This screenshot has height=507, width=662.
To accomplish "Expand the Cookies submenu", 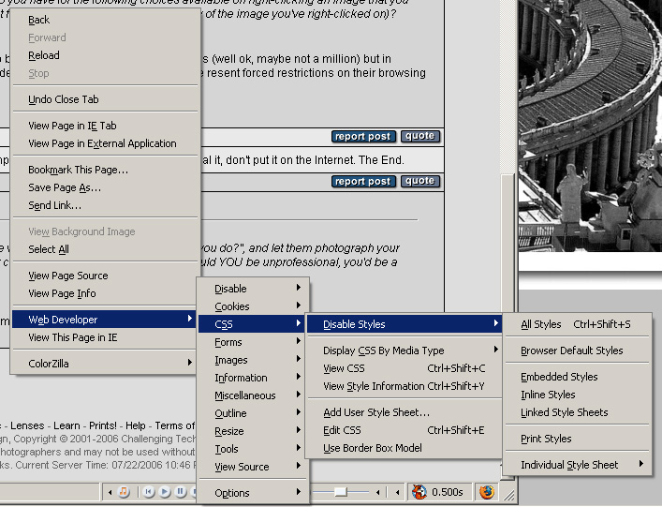I will (x=253, y=306).
